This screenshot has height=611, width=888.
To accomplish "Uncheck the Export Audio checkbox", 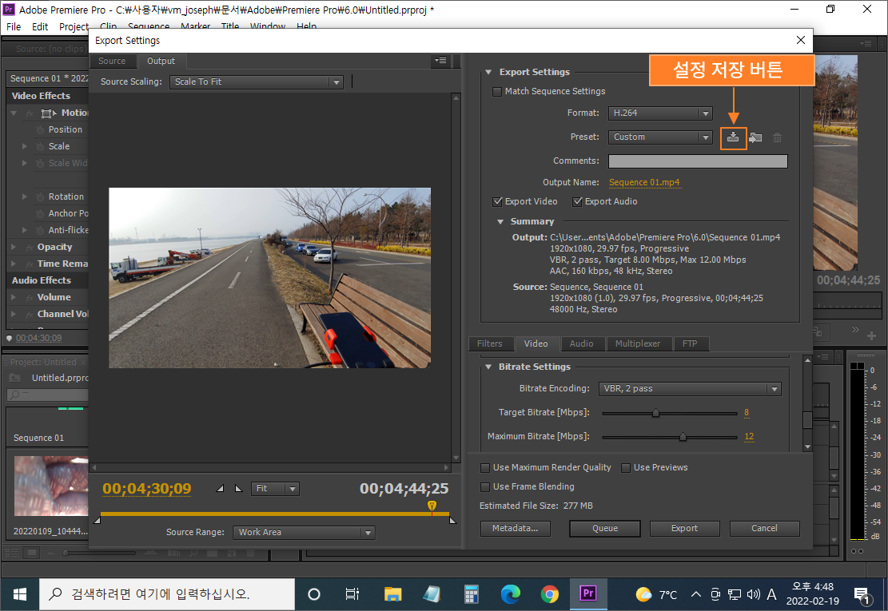I will (578, 201).
